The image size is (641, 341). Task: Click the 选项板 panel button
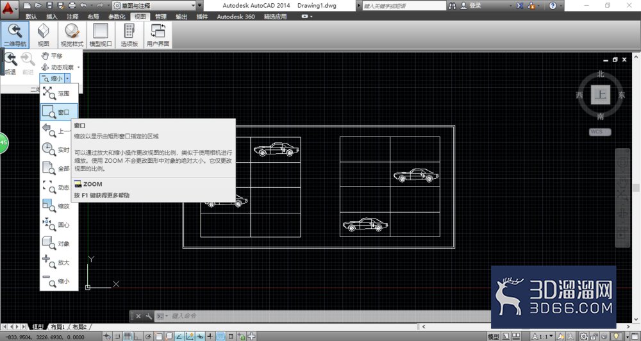(129, 35)
